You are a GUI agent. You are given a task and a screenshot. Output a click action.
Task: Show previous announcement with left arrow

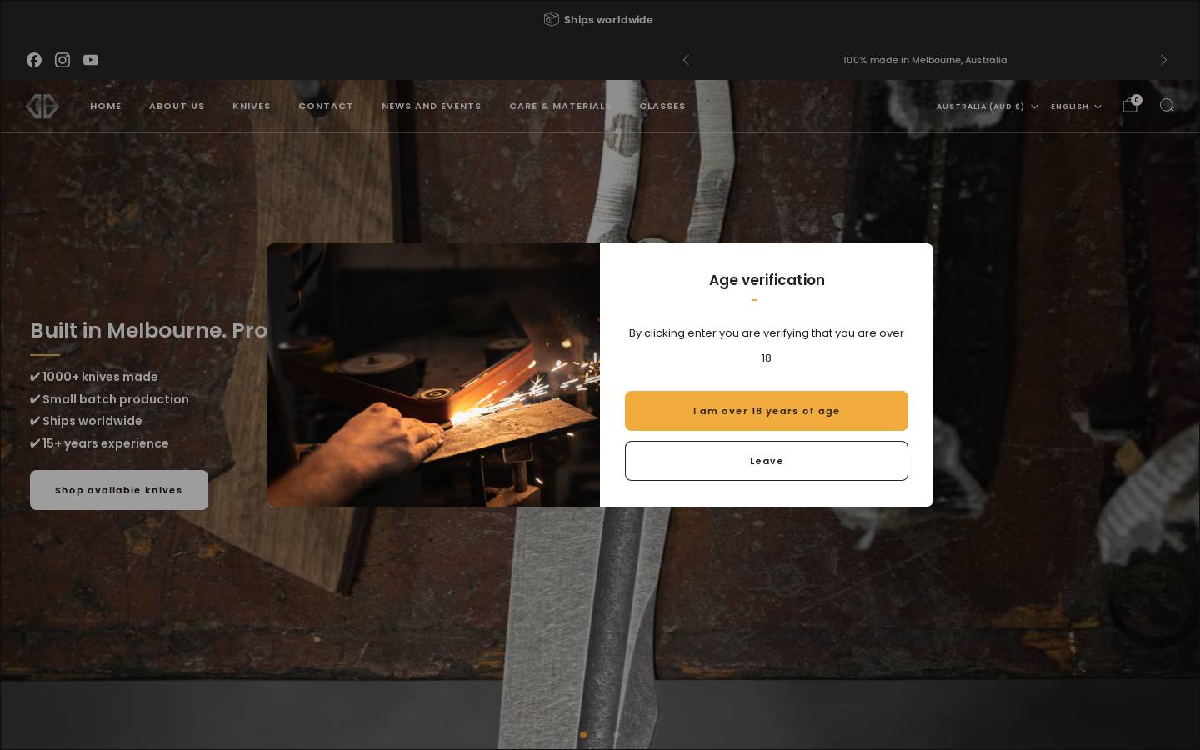click(x=686, y=60)
